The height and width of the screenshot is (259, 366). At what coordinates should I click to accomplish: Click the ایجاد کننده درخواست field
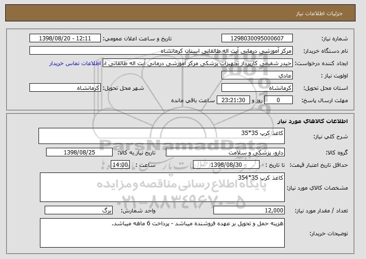pos(198,63)
